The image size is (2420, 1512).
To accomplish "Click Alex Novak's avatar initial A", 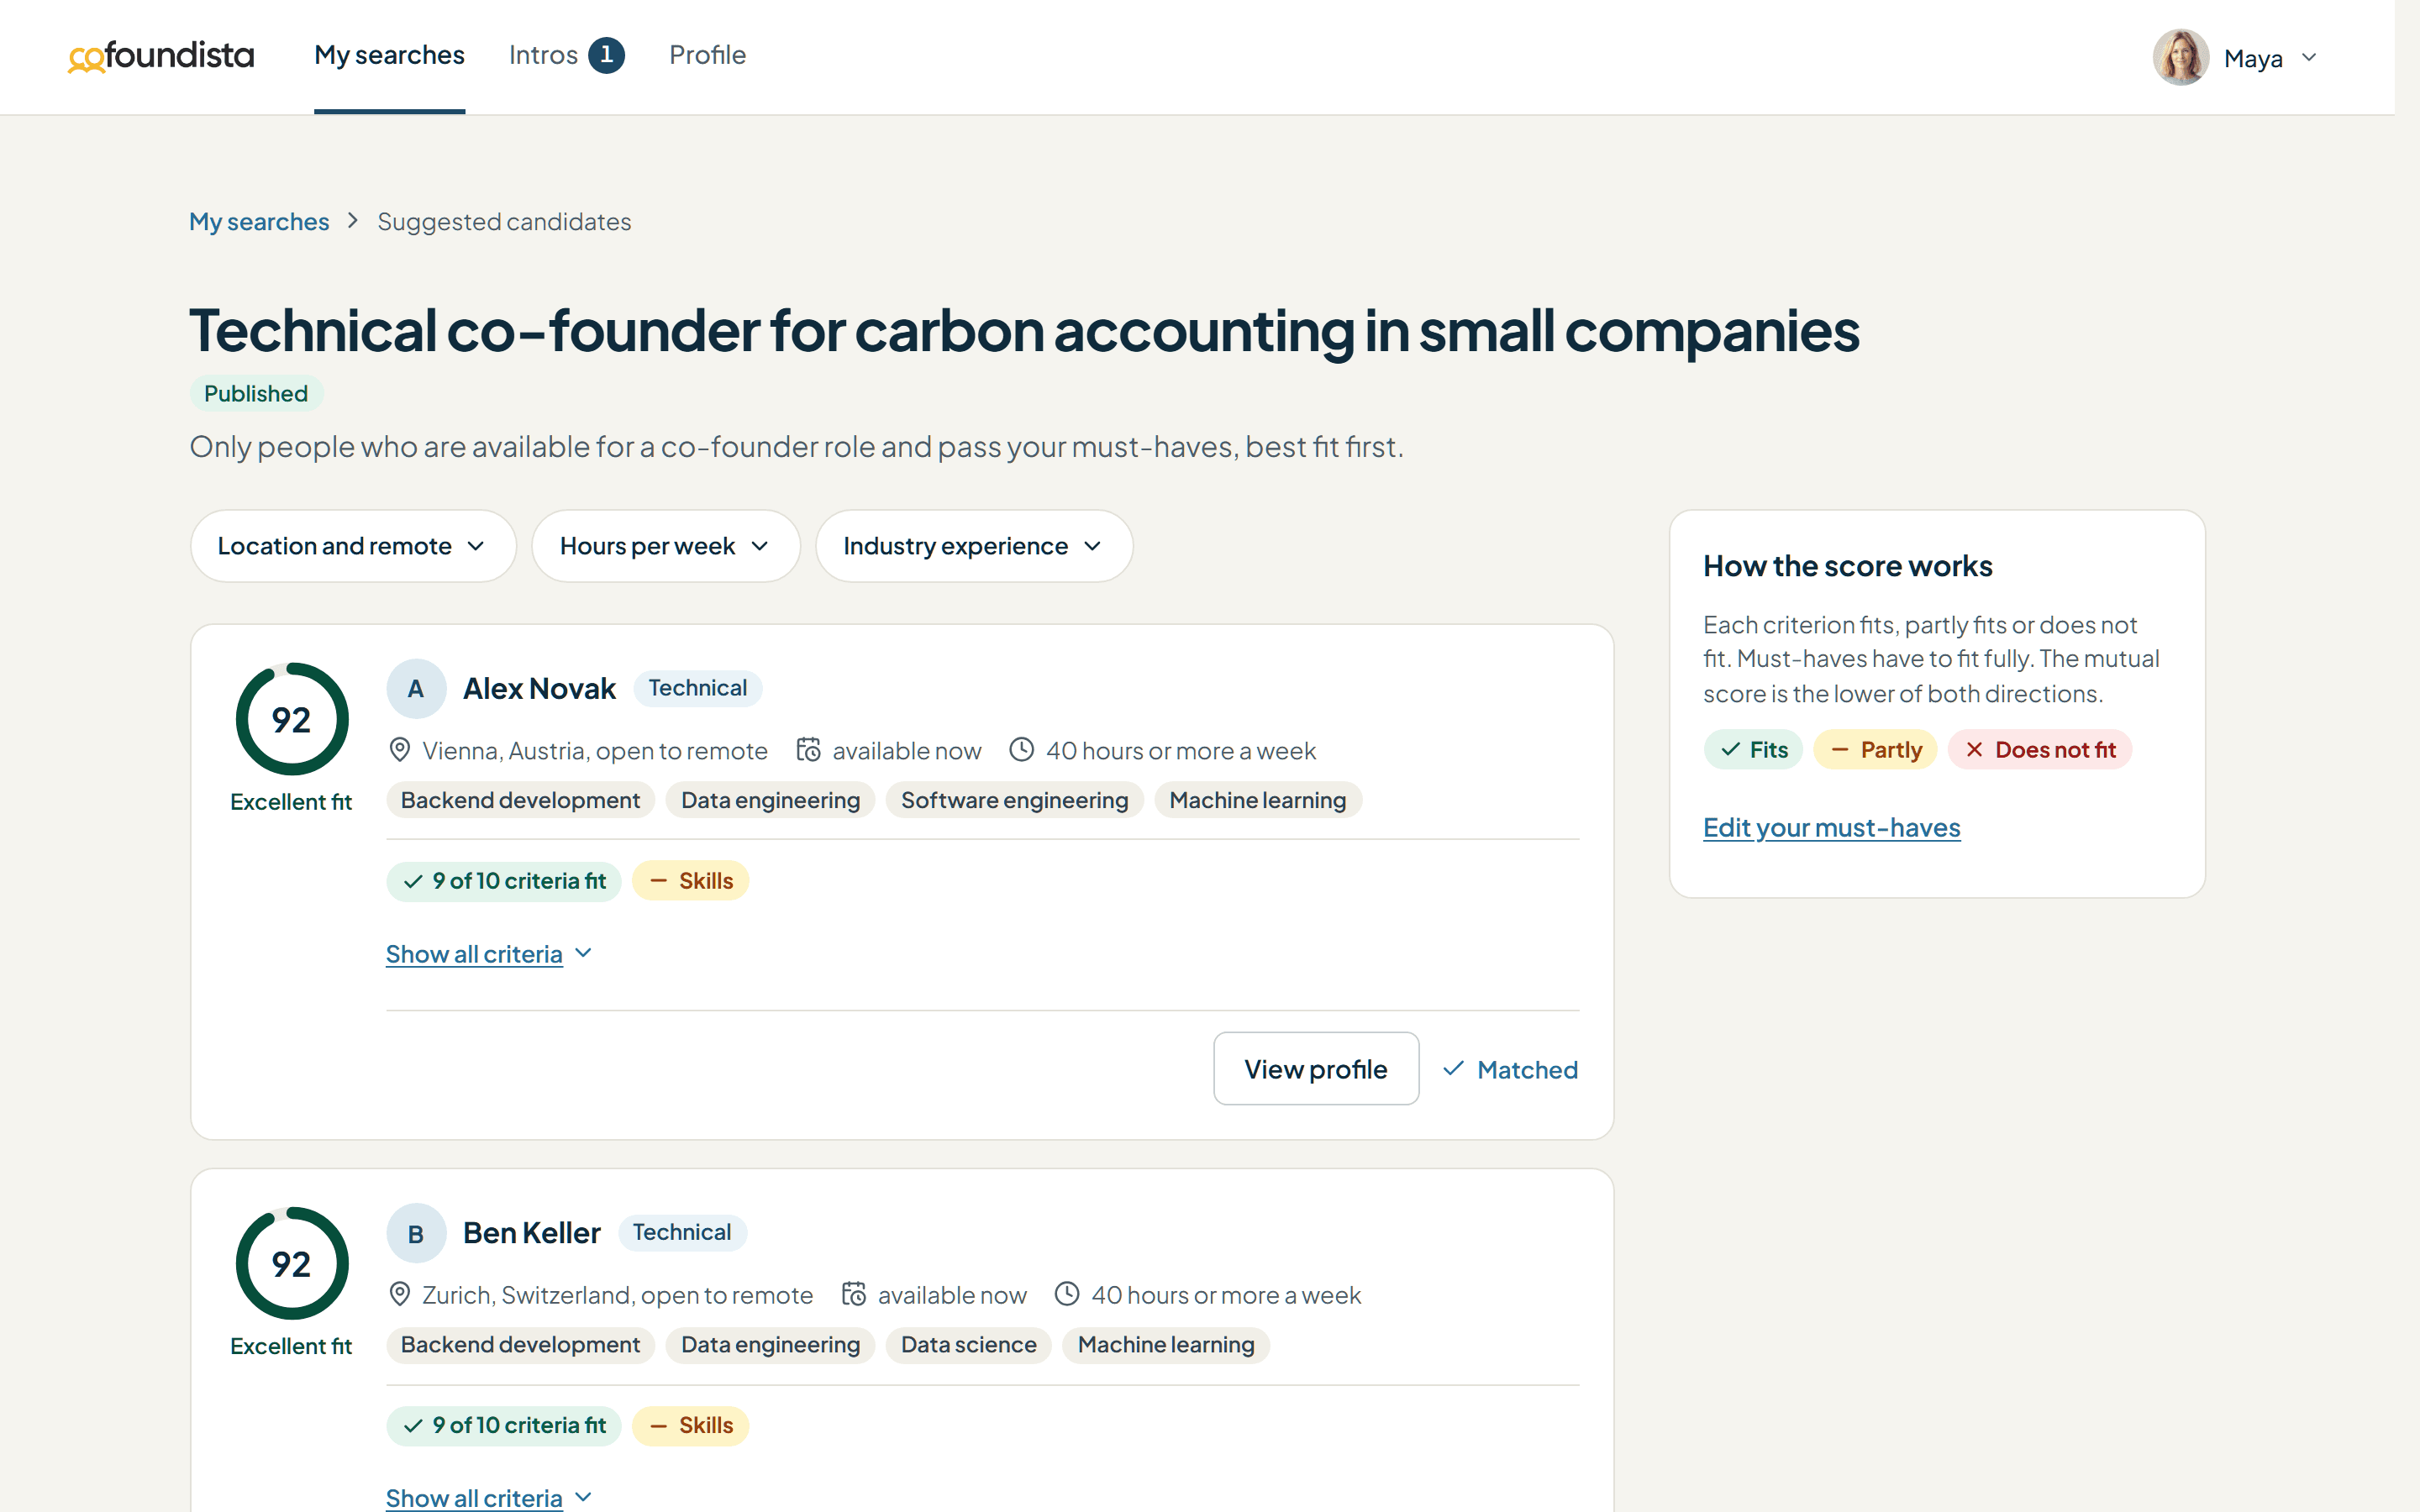I will click(x=416, y=688).
